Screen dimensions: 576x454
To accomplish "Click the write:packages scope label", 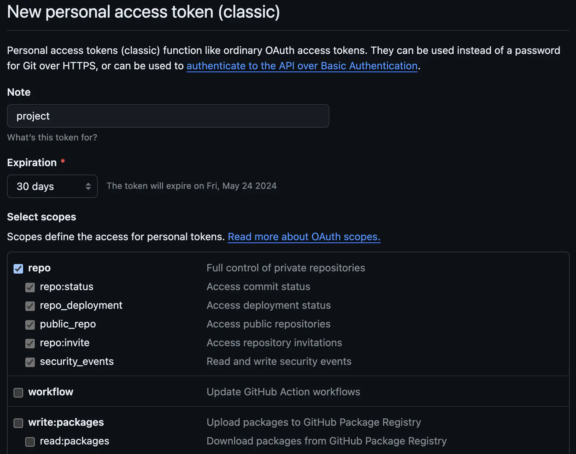I will (x=66, y=422).
